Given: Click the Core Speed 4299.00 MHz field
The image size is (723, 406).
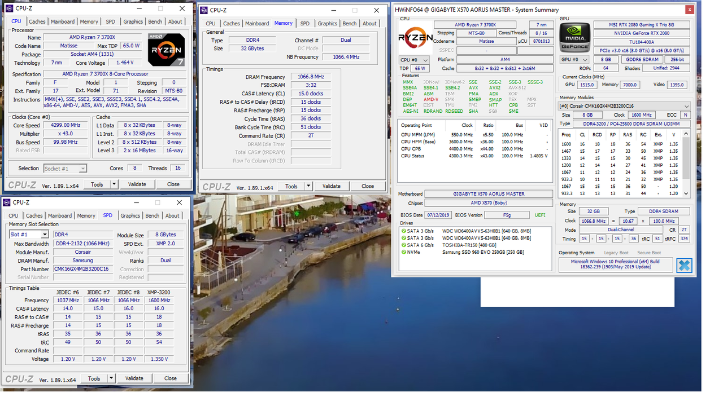Looking at the screenshot, I should pos(65,125).
